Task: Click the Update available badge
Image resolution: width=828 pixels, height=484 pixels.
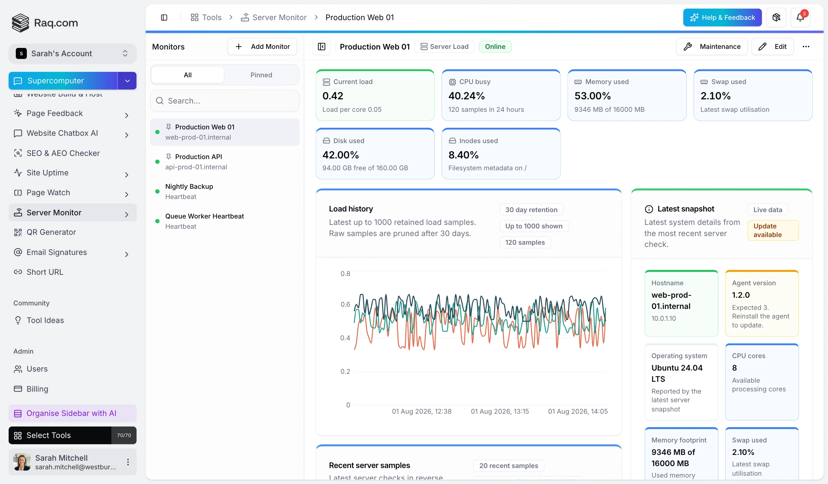Action: pos(773,230)
